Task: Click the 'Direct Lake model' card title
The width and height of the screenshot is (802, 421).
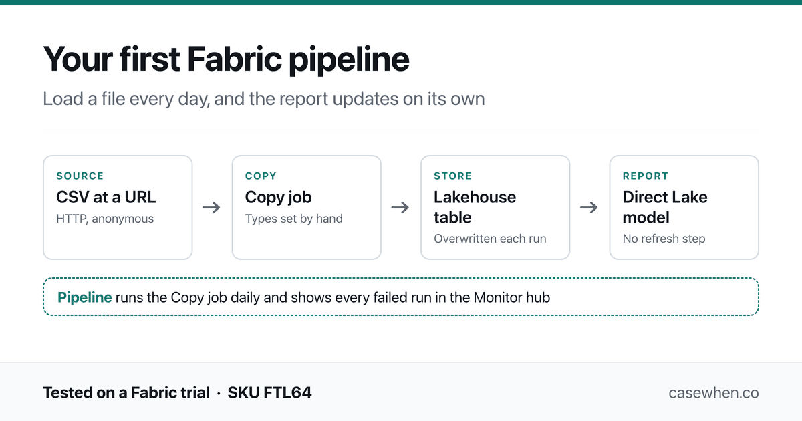Action: point(665,207)
